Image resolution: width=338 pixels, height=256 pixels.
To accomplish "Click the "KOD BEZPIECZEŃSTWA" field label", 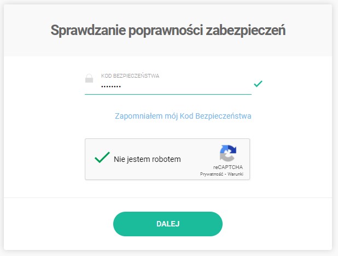I will (130, 76).
